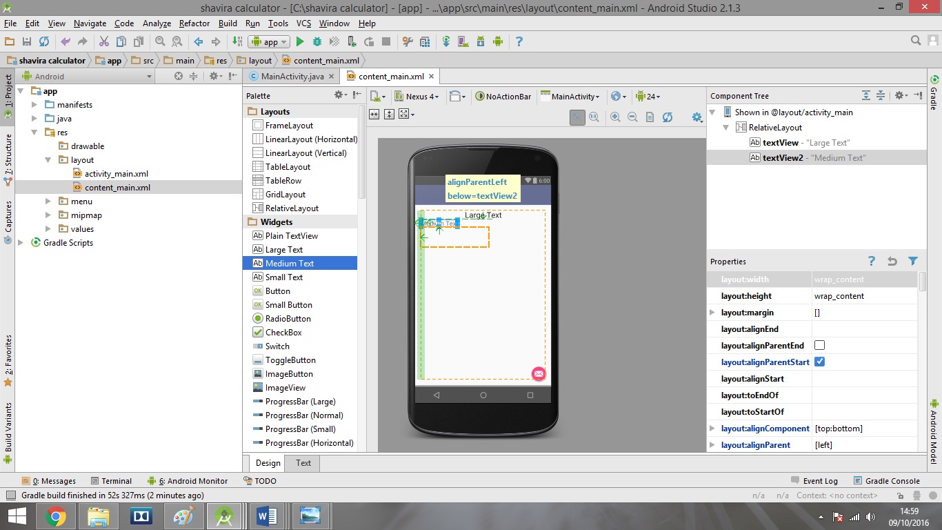Viewport: 942px width, 530px height.
Task: Restore property default with the undo icon
Action: [892, 262]
